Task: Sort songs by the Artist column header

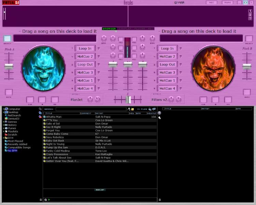Action: click(x=112, y=113)
